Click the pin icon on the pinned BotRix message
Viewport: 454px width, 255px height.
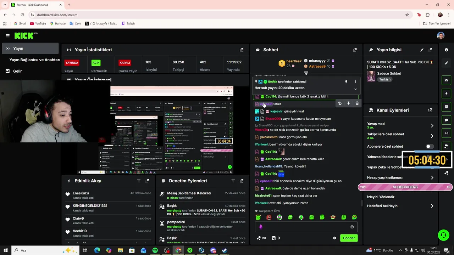click(x=346, y=82)
